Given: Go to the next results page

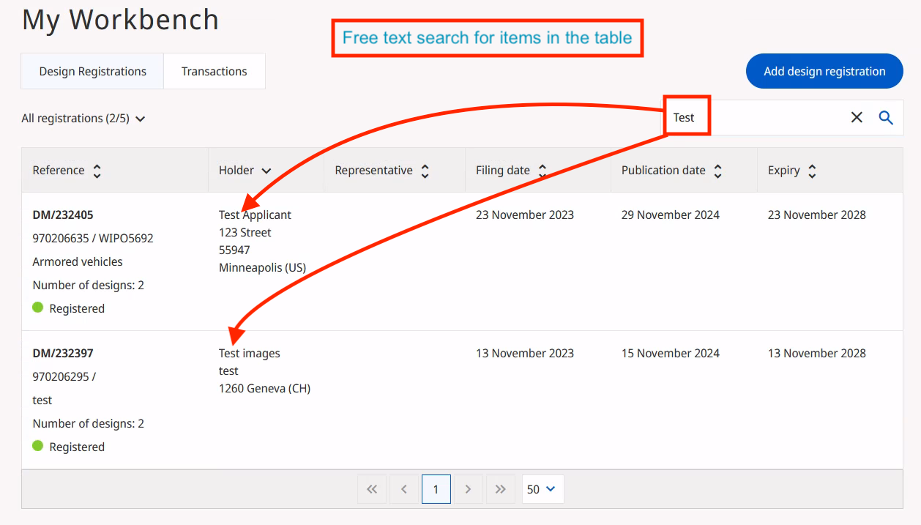Looking at the screenshot, I should [469, 489].
